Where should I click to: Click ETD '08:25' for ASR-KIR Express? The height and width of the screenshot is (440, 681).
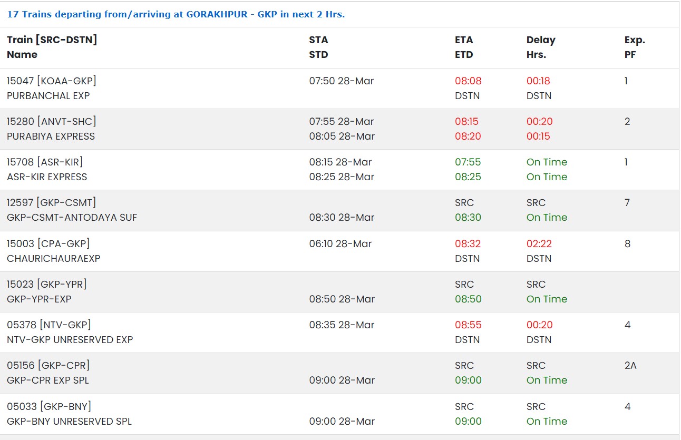click(468, 177)
